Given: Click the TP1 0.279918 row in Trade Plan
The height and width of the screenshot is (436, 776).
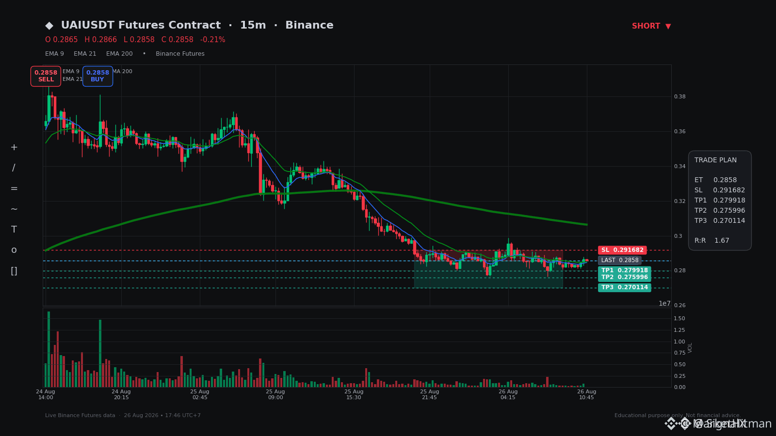Looking at the screenshot, I should [720, 200].
